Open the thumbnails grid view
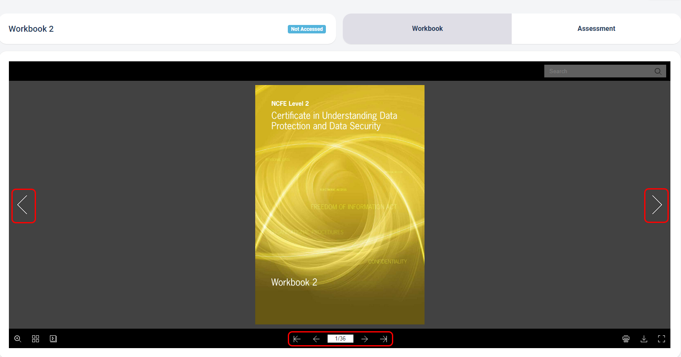This screenshot has width=681, height=357. [x=36, y=339]
